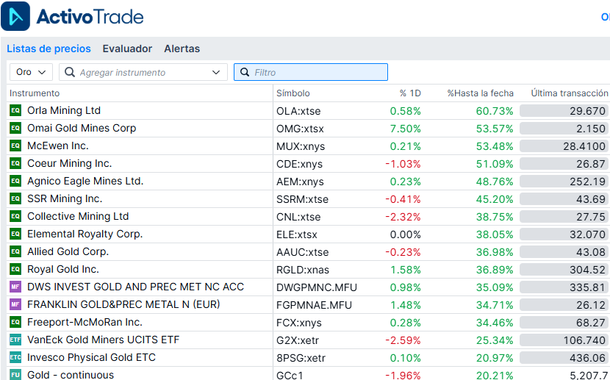The image size is (610, 380).
Task: Open the Oro watchlist dropdown
Action: pyautogui.click(x=31, y=72)
